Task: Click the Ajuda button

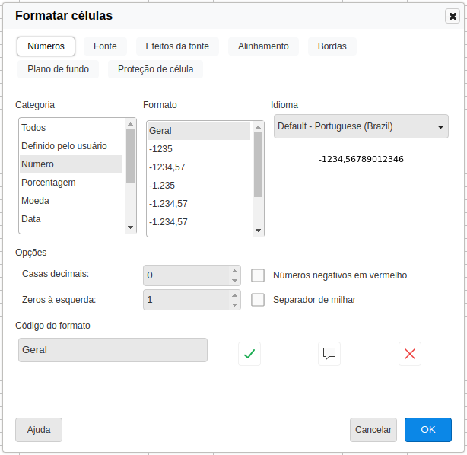Action: (x=39, y=430)
